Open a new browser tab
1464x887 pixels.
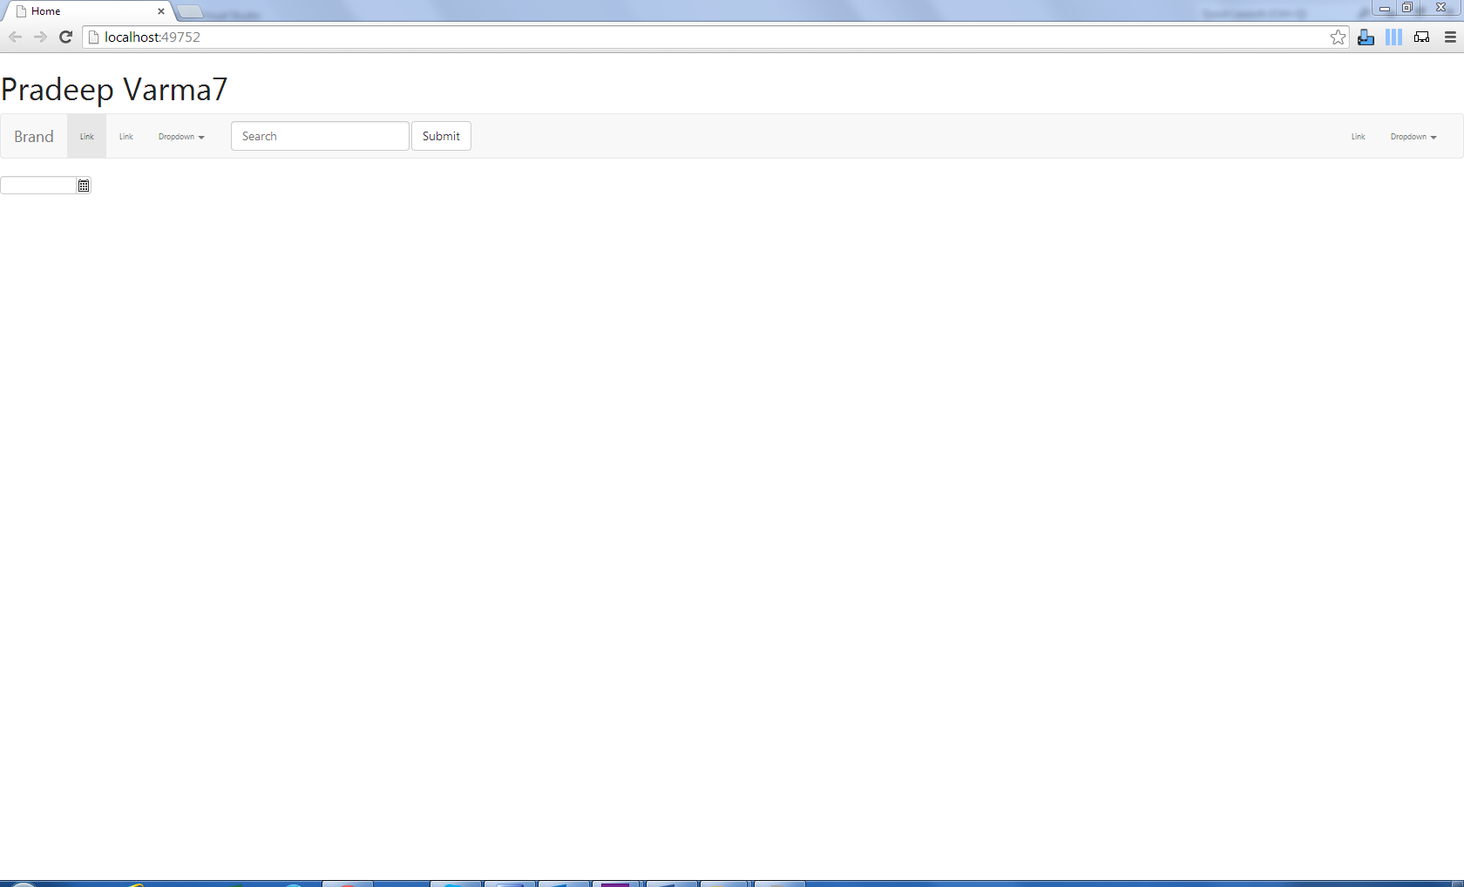[x=190, y=11]
